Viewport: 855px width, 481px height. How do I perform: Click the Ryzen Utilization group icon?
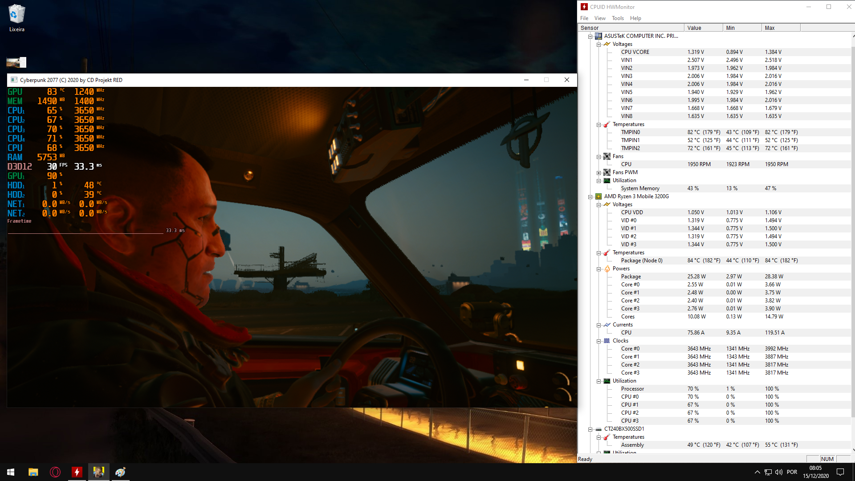click(x=607, y=381)
